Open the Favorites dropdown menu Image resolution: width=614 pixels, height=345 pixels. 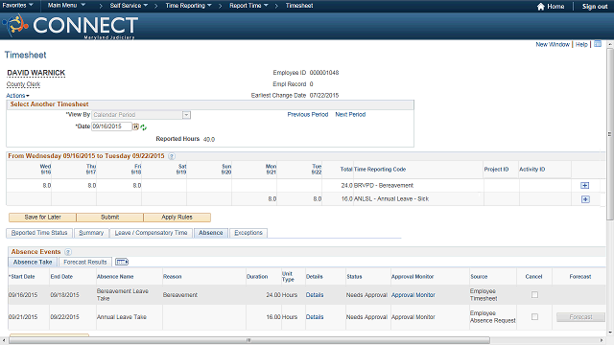click(17, 6)
